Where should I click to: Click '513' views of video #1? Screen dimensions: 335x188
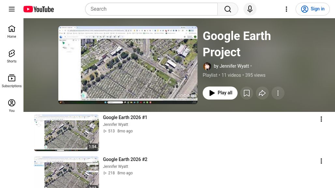click(111, 131)
